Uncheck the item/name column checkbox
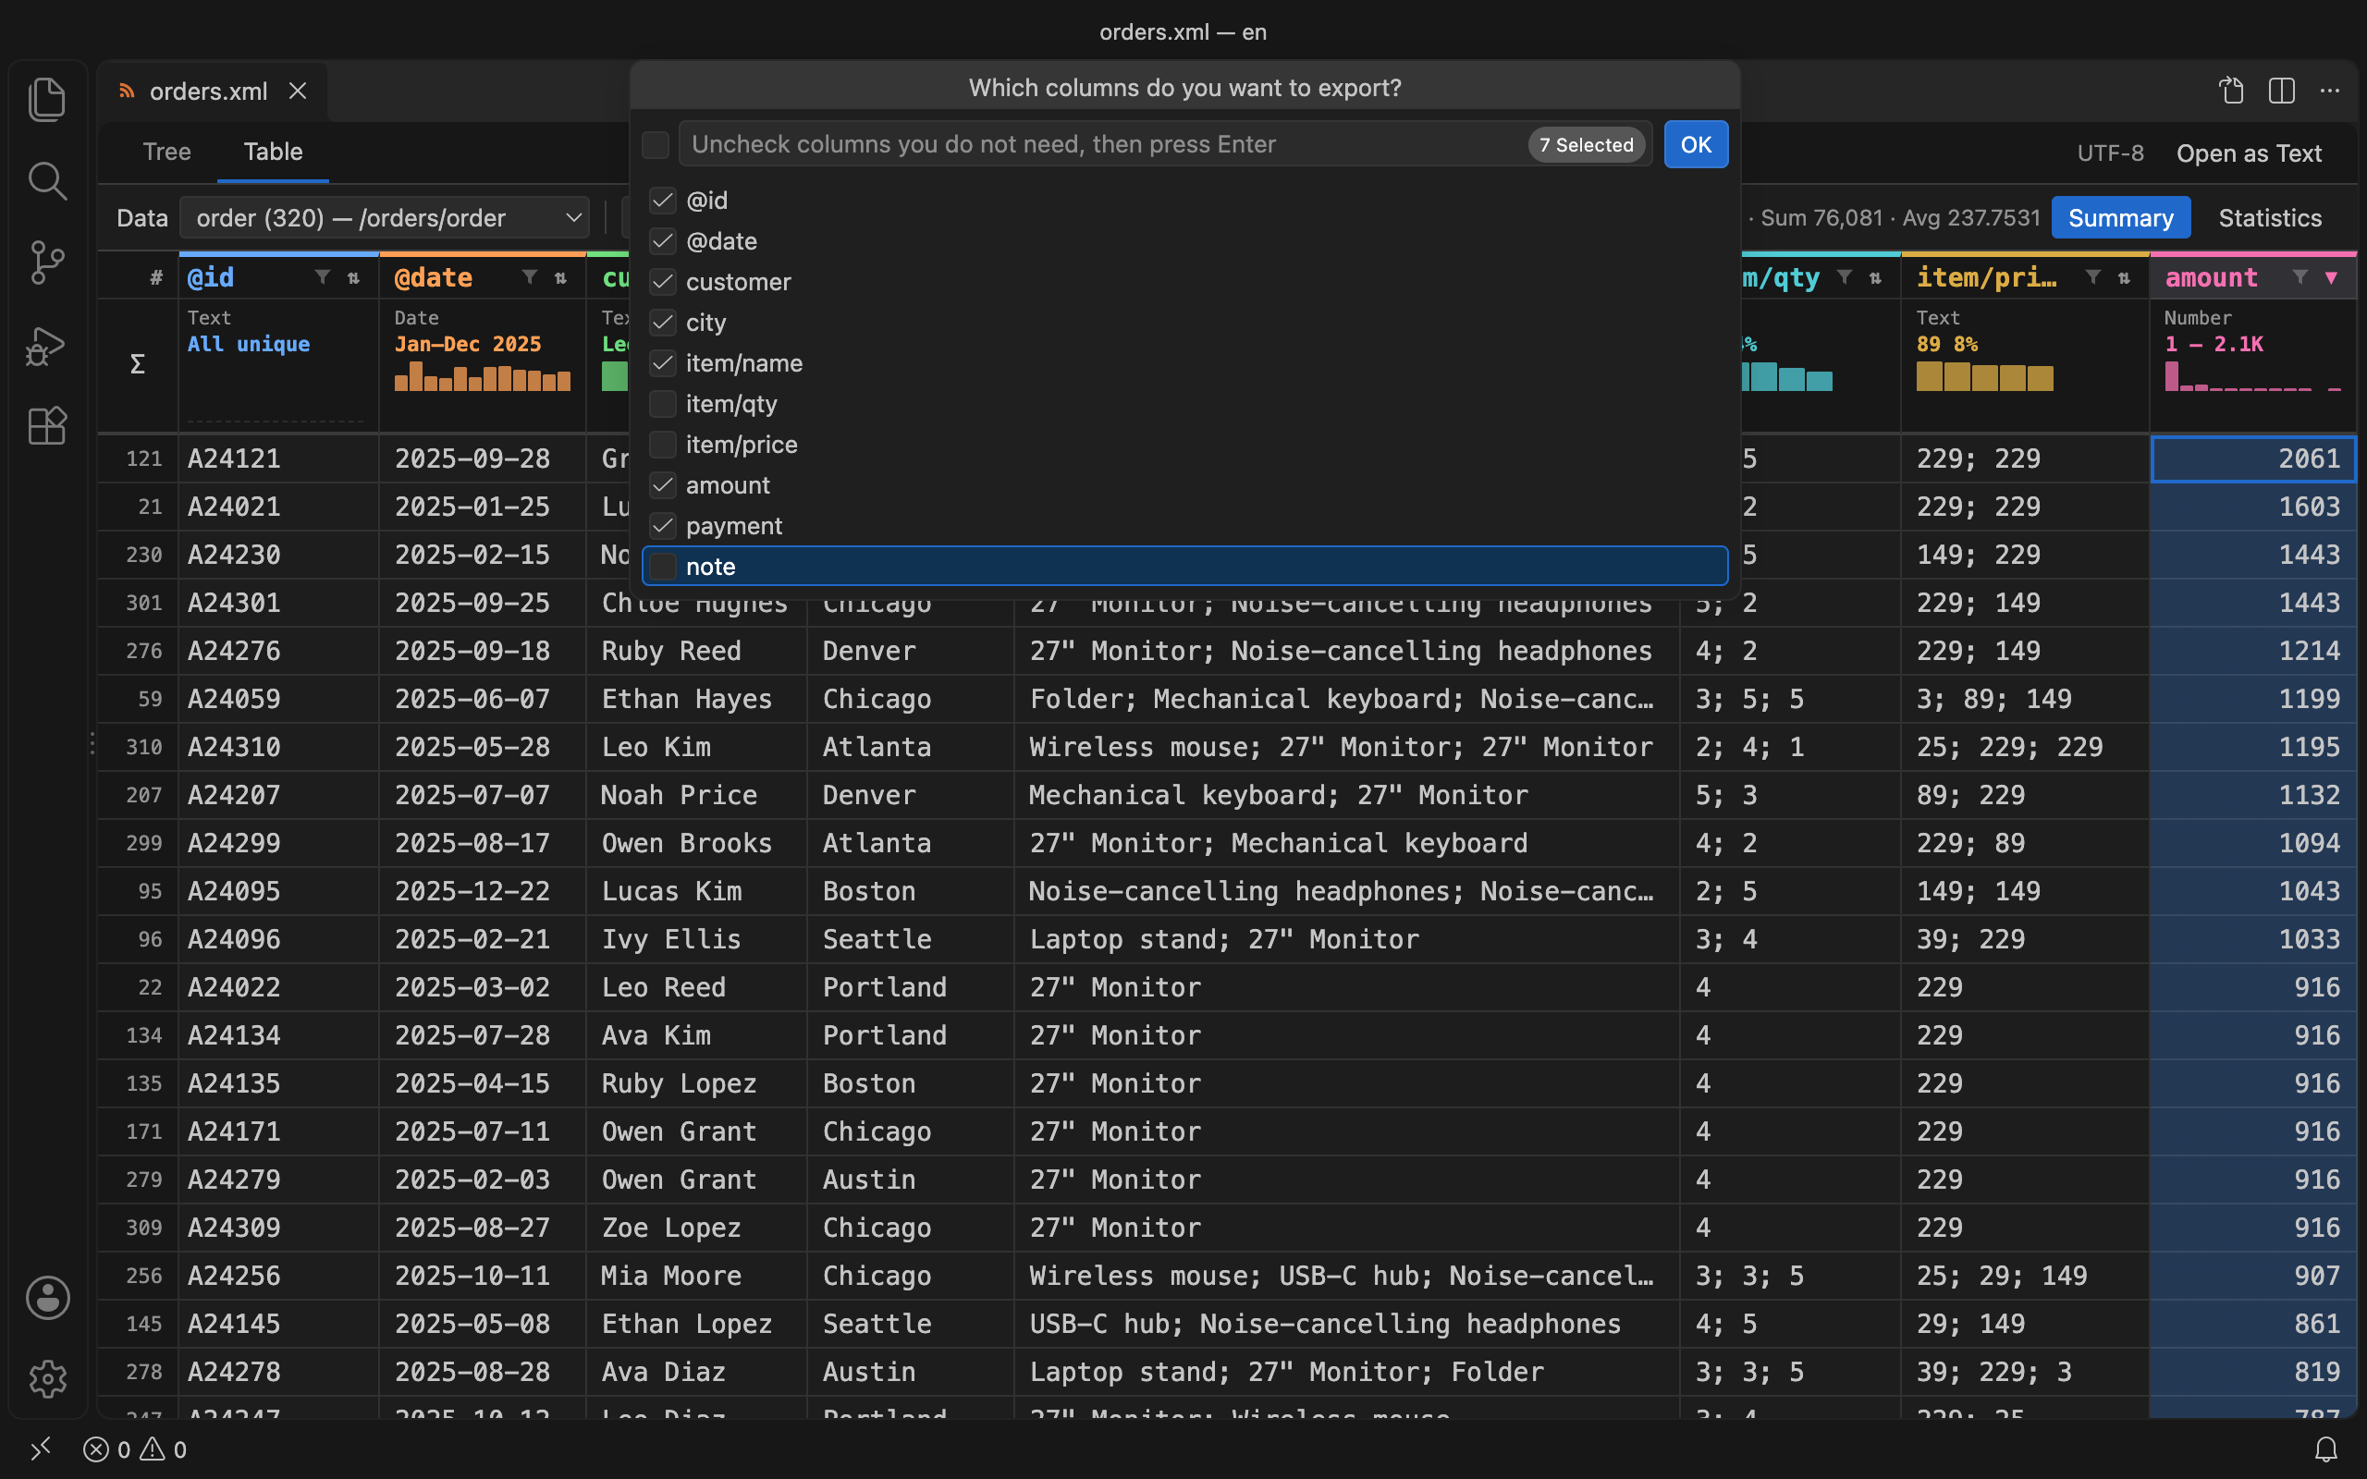 pos(663,363)
